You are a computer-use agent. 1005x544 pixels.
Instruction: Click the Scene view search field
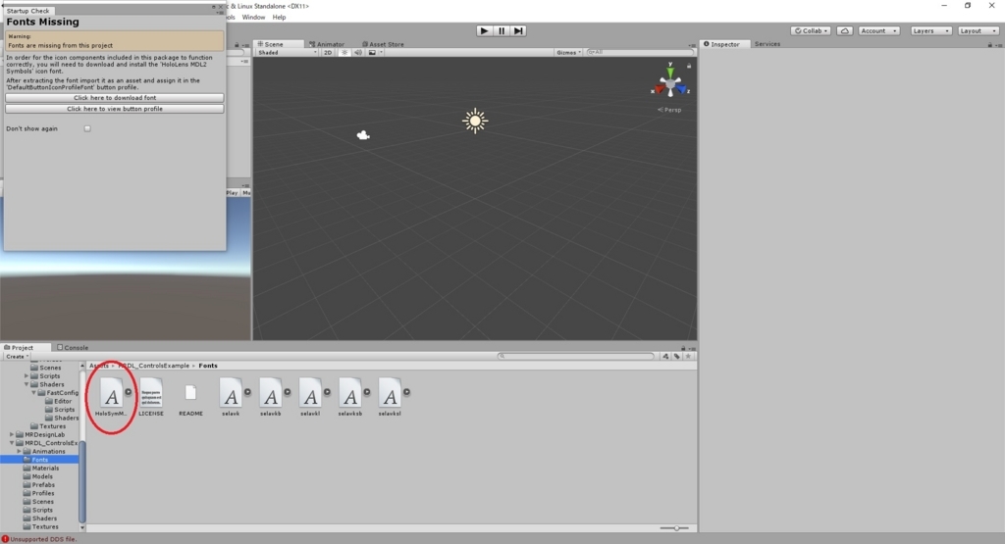[x=638, y=53]
